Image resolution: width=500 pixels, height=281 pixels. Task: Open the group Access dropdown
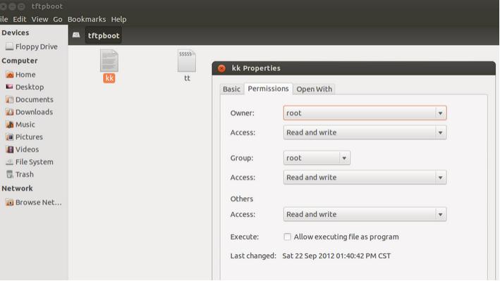coord(365,177)
